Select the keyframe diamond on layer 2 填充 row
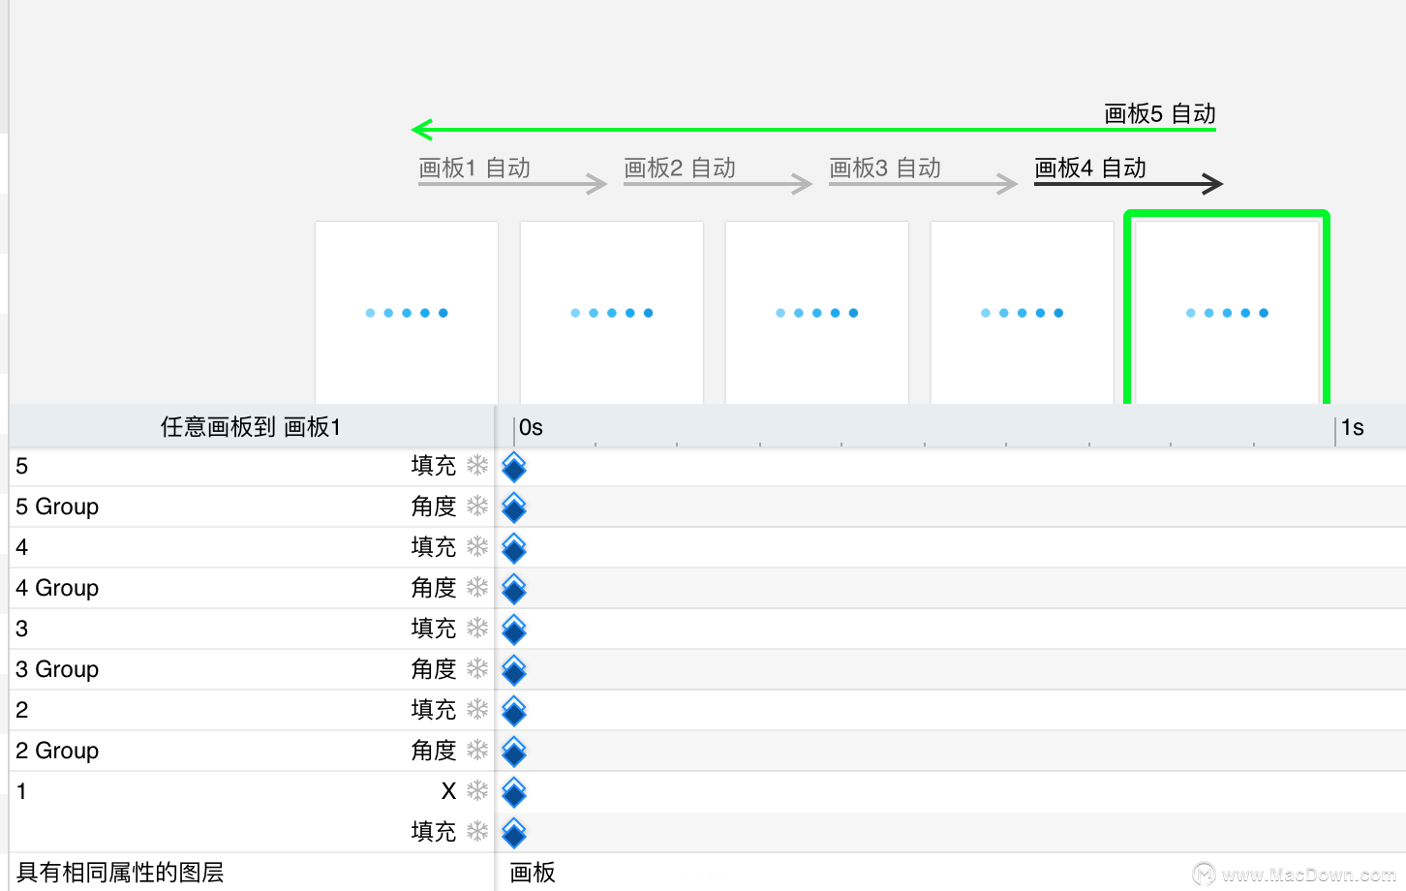Viewport: 1406px width, 891px height. [x=514, y=712]
